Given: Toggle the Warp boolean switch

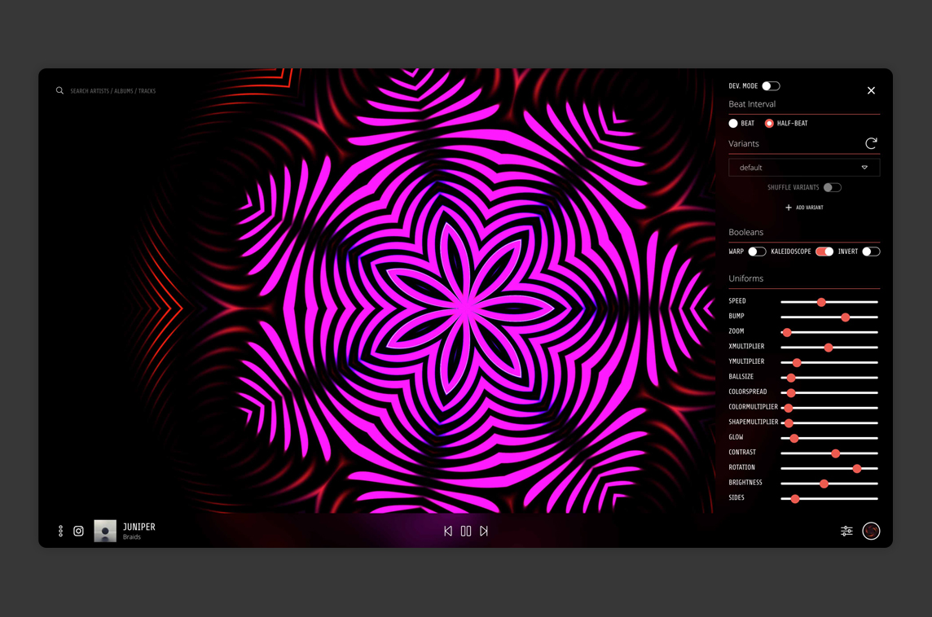Looking at the screenshot, I should pyautogui.click(x=757, y=252).
